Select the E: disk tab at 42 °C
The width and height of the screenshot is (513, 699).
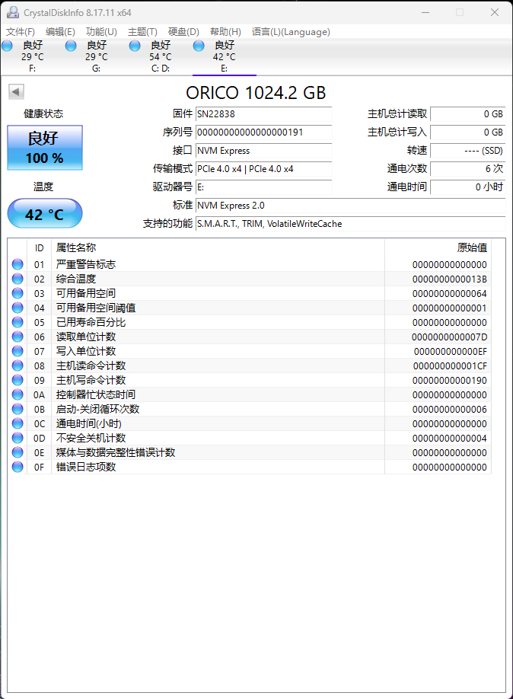tap(225, 56)
